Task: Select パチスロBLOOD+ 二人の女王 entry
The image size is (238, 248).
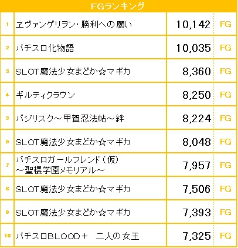Action: [x=77, y=236]
